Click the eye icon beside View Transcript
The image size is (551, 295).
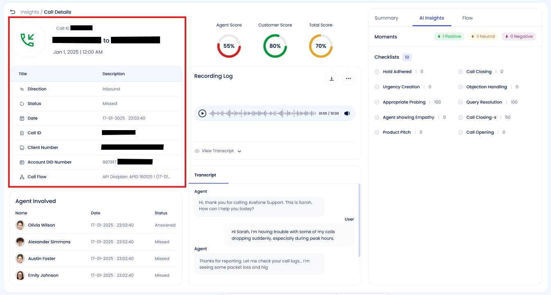(x=197, y=151)
